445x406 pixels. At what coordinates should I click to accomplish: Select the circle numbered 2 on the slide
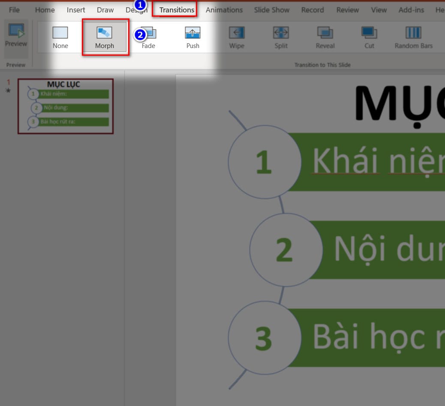[x=286, y=250]
